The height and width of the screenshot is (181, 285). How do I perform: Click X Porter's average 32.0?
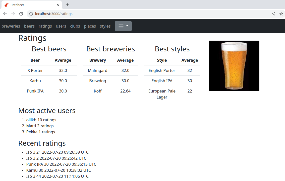(x=63, y=70)
